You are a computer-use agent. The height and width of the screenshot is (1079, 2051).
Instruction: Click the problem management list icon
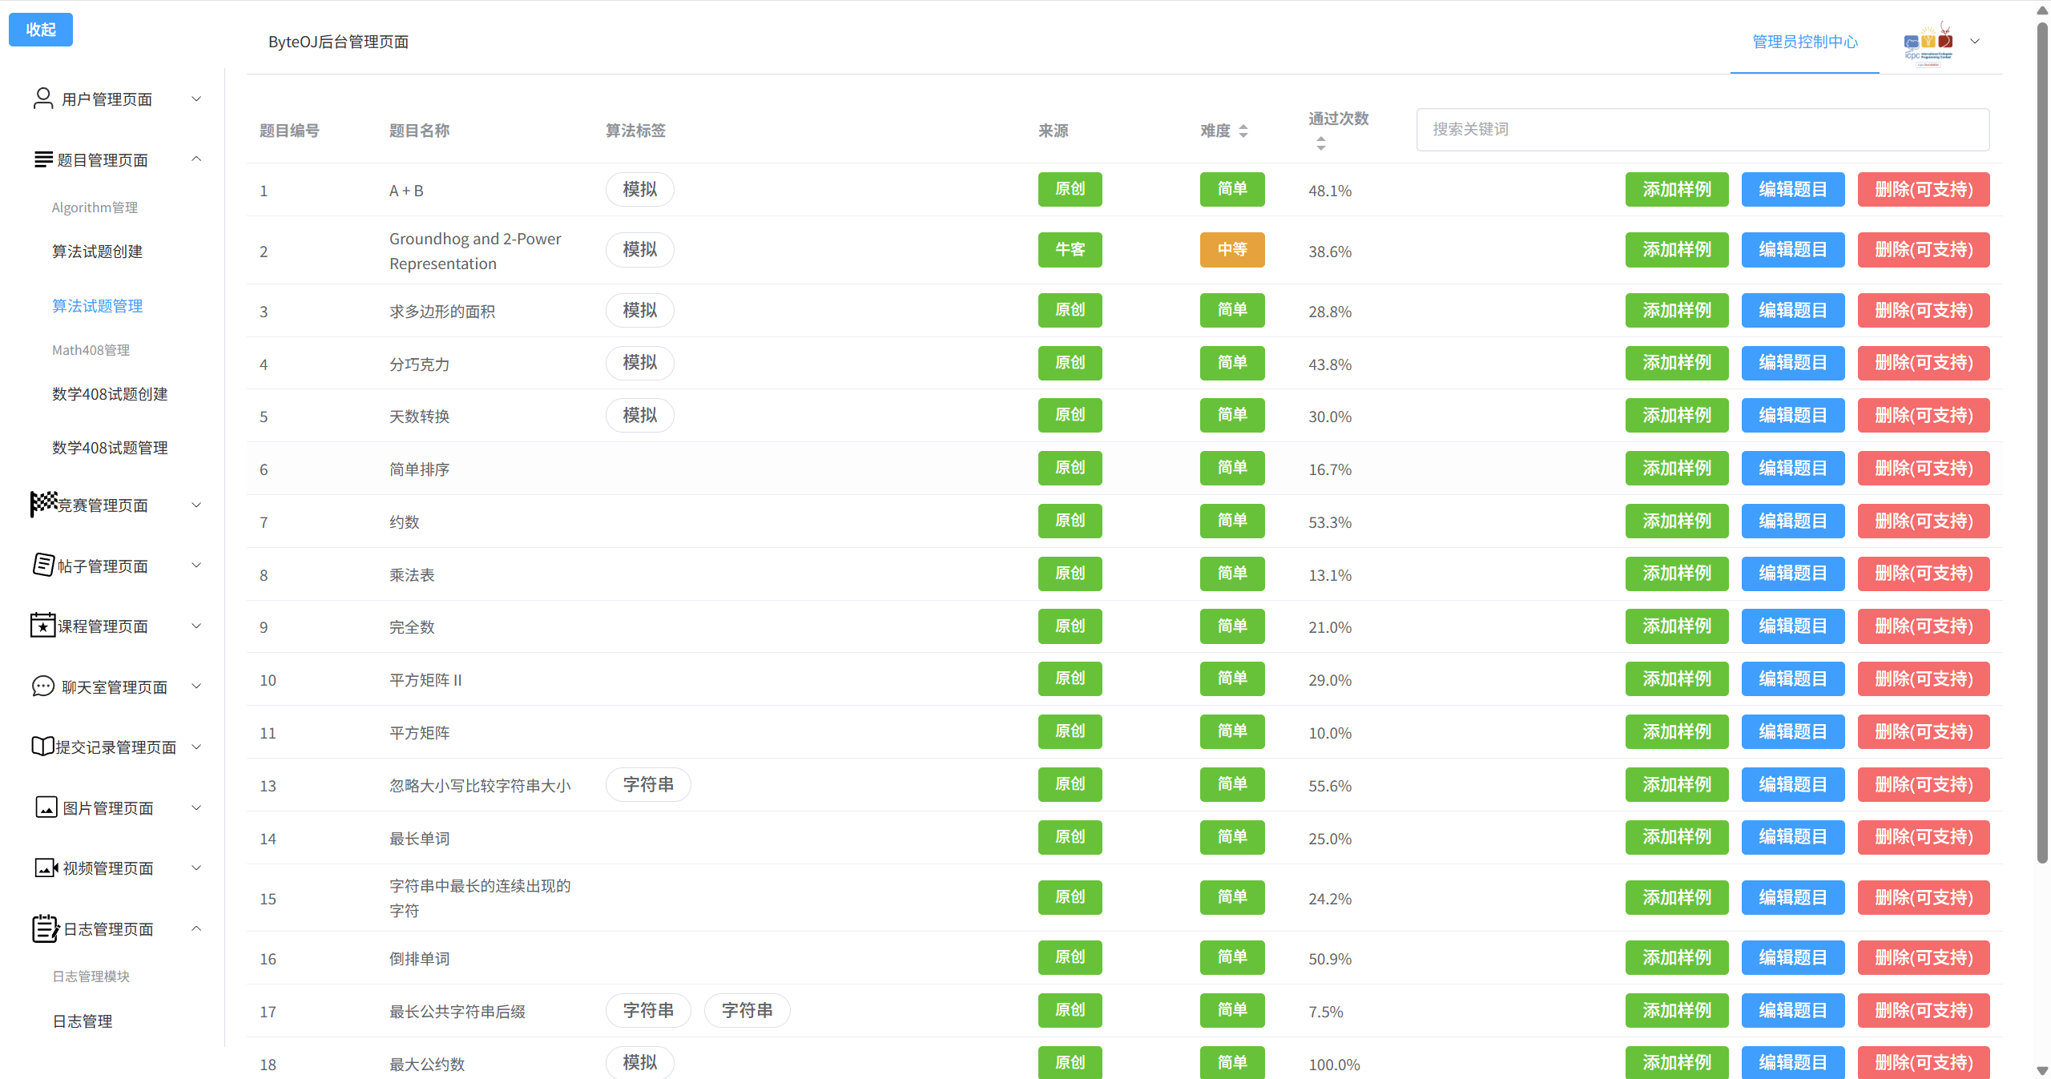tap(43, 159)
